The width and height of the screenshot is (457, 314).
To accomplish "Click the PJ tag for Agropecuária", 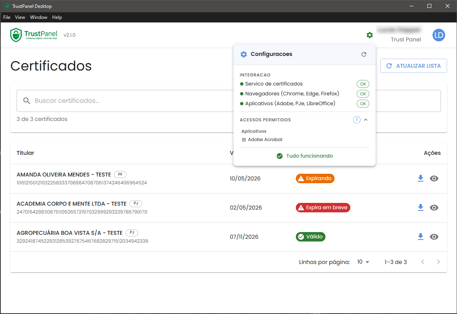I will pyautogui.click(x=132, y=232).
